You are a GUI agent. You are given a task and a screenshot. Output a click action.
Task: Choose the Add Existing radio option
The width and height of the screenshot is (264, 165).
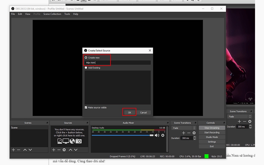pos(86,68)
